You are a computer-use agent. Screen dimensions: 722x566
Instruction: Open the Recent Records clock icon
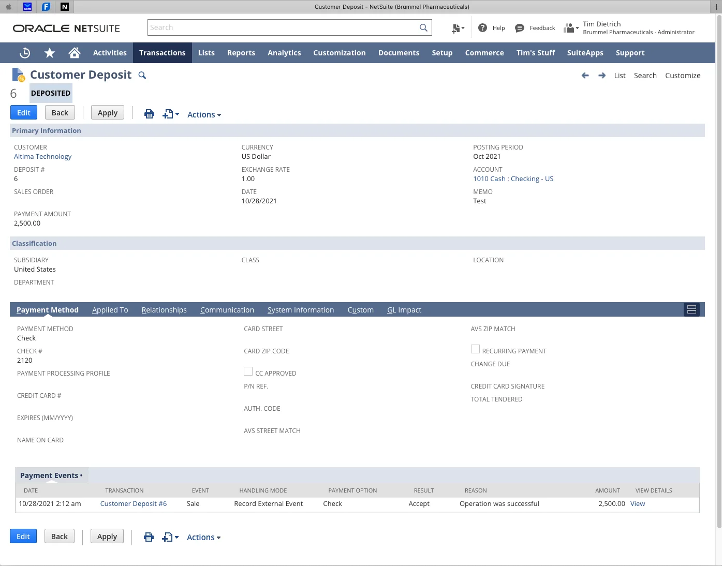point(25,53)
